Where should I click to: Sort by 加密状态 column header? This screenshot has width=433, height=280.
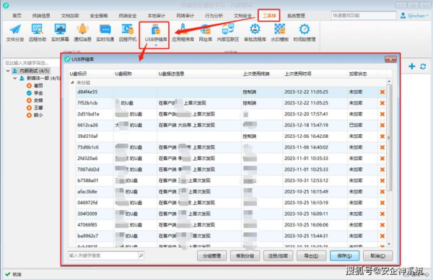[362, 74]
